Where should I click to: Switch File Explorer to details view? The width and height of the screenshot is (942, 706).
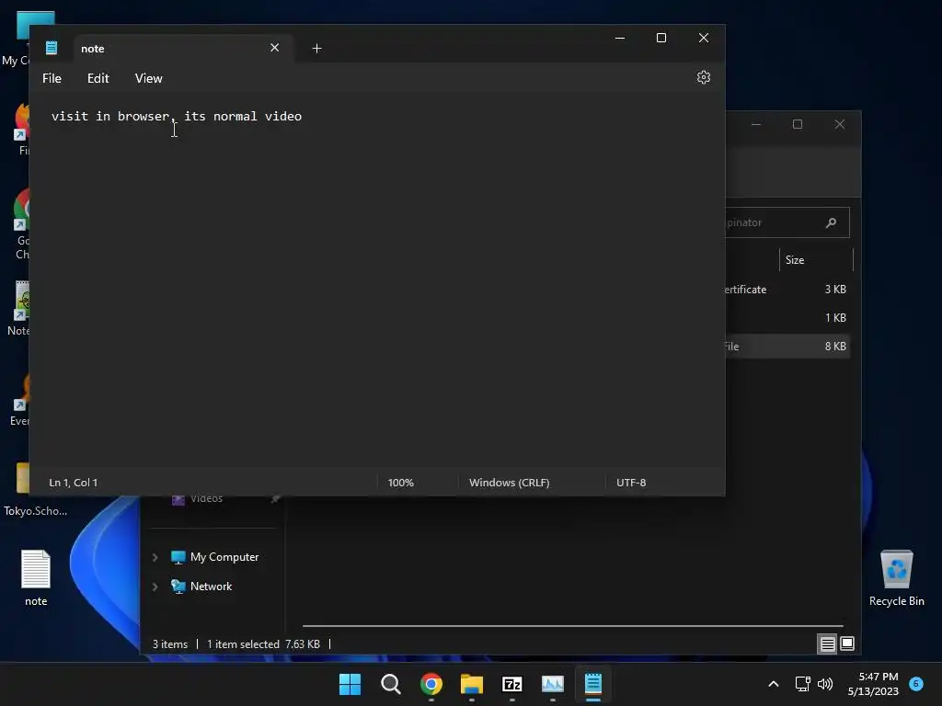827,644
